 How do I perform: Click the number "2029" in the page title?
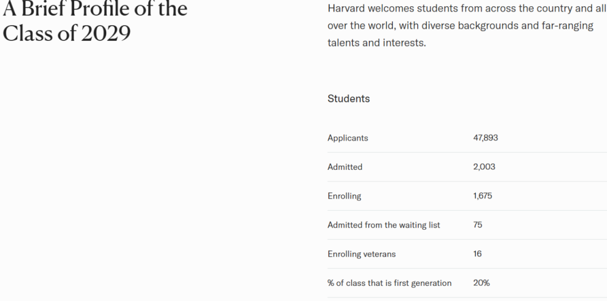(x=106, y=34)
